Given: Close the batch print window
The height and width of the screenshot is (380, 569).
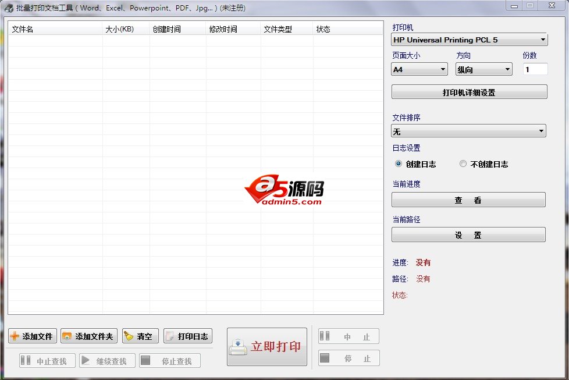Looking at the screenshot, I should tap(552, 5).
